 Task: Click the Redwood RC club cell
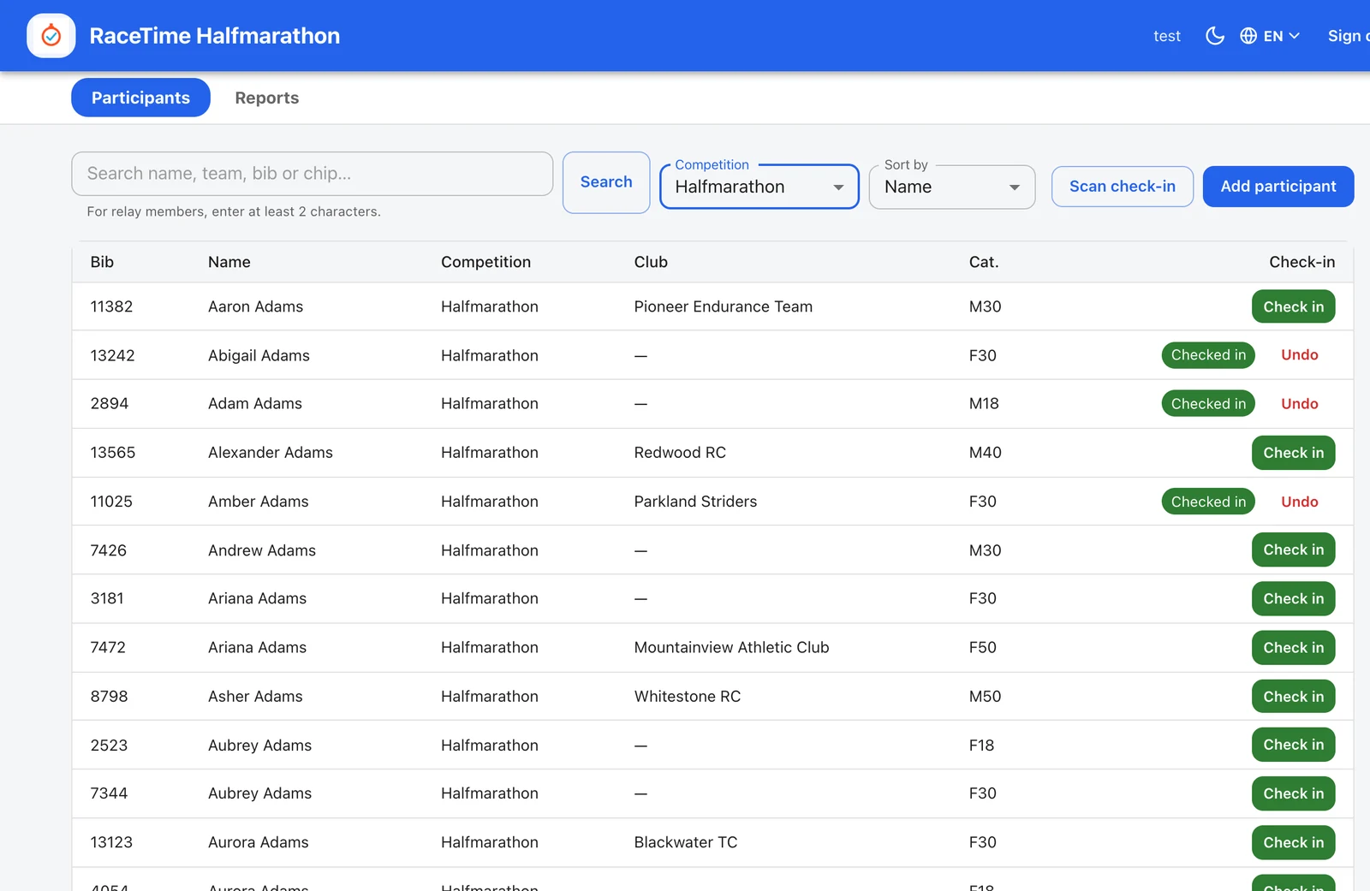(x=680, y=453)
